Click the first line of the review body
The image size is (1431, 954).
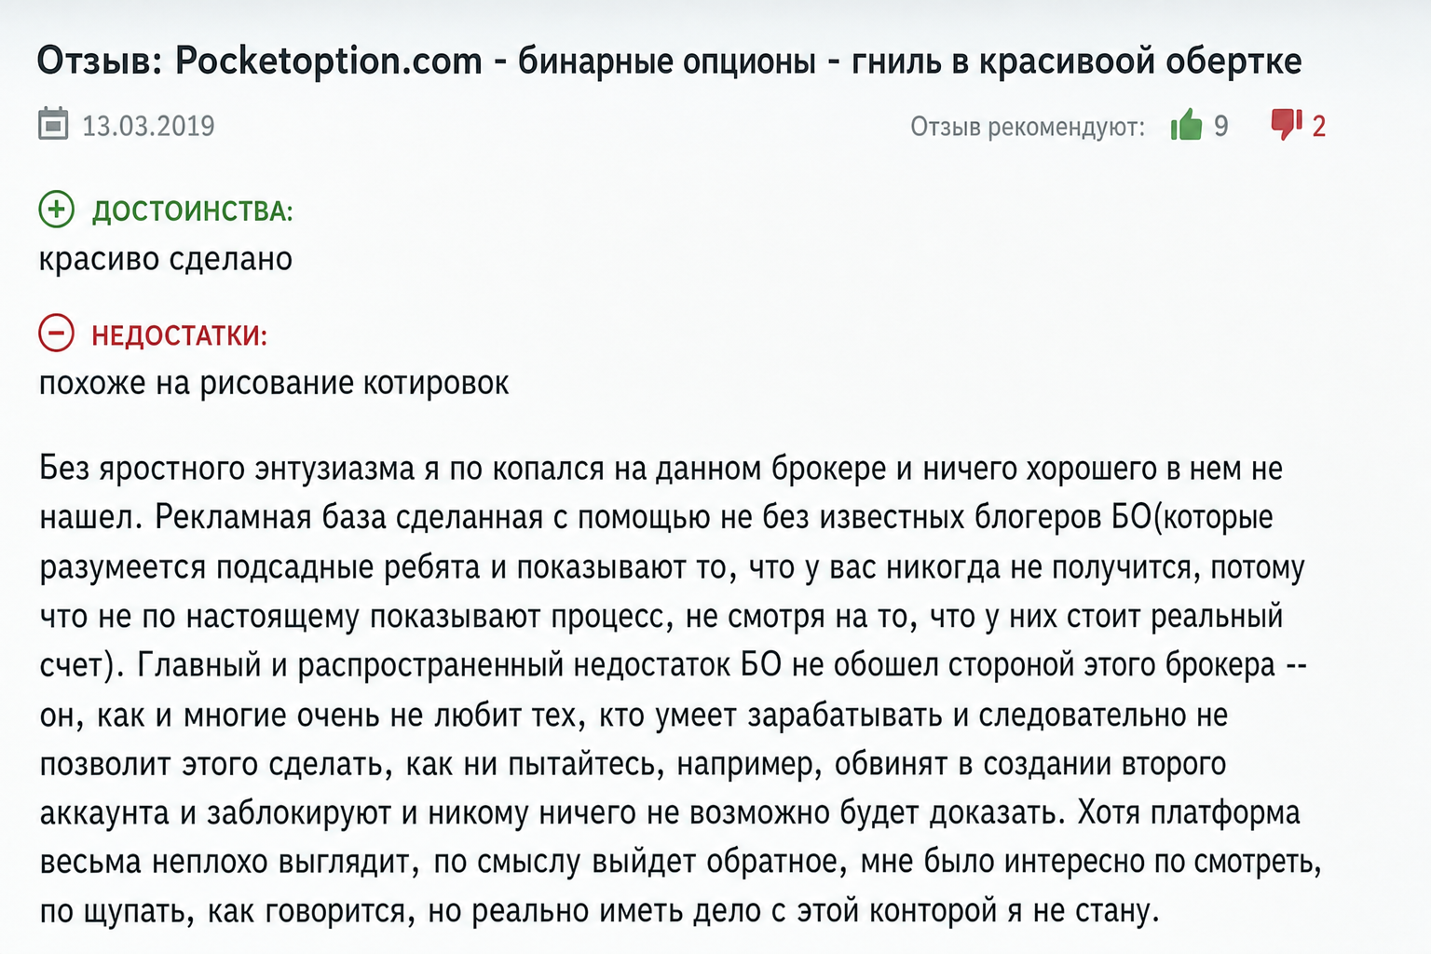661,469
